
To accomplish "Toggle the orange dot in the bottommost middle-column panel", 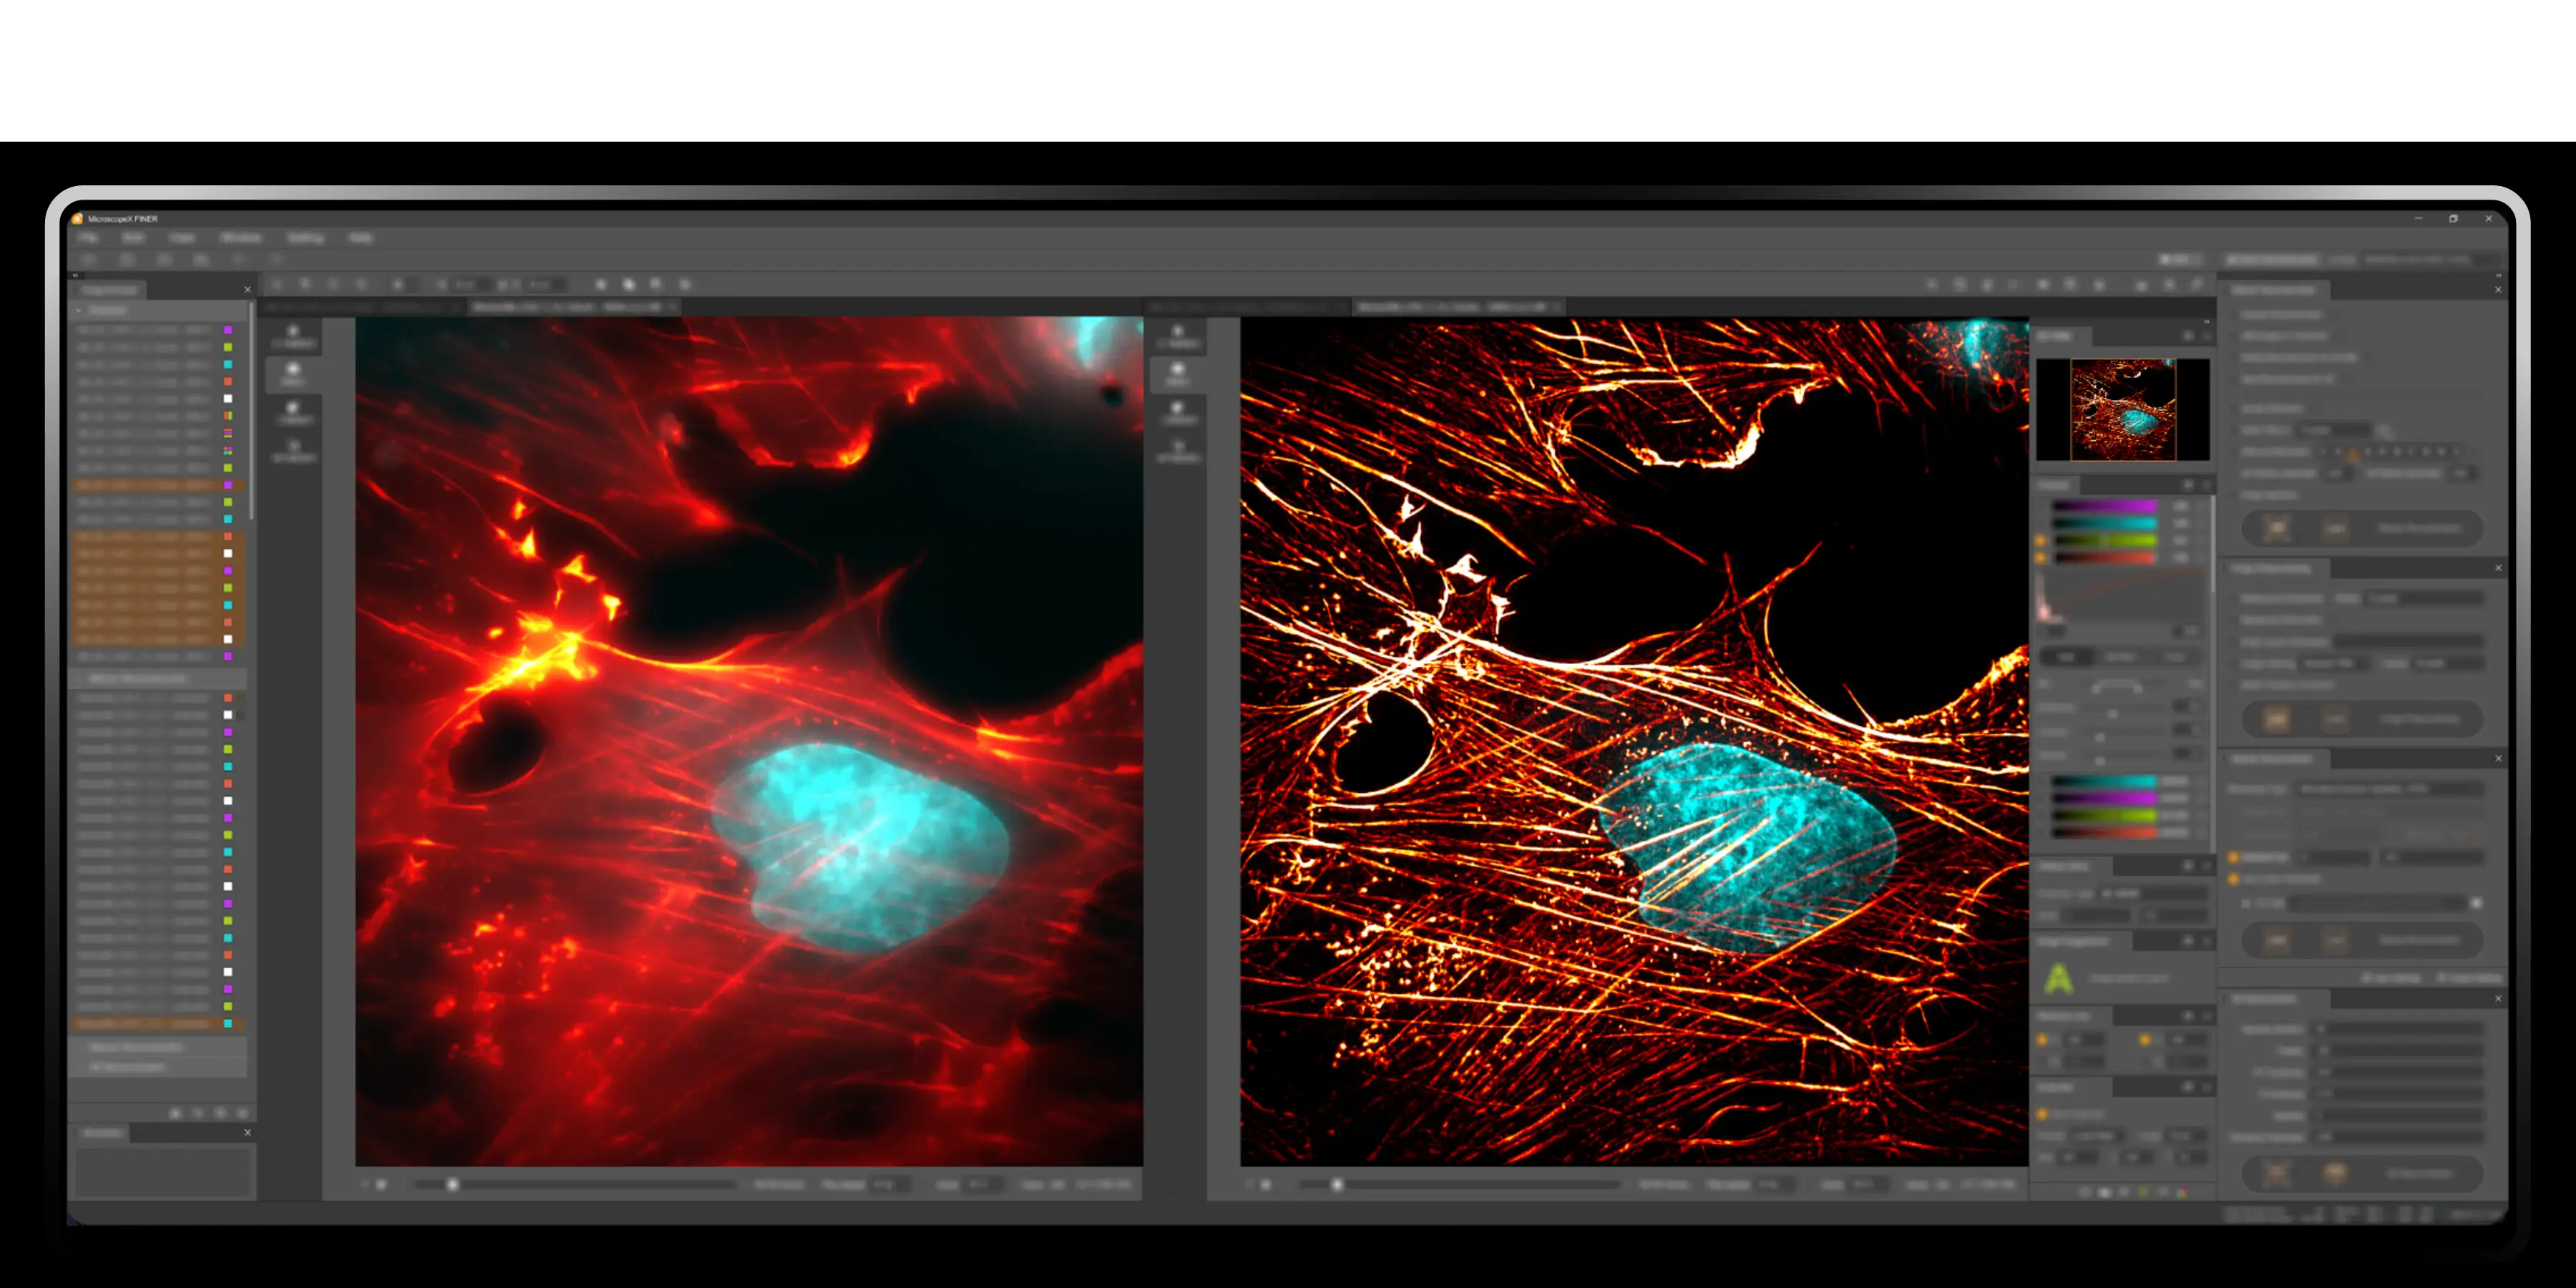I will (x=2042, y=1114).
